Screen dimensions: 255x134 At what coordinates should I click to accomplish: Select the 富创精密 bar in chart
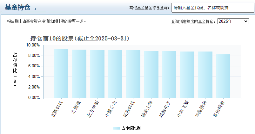223,76
